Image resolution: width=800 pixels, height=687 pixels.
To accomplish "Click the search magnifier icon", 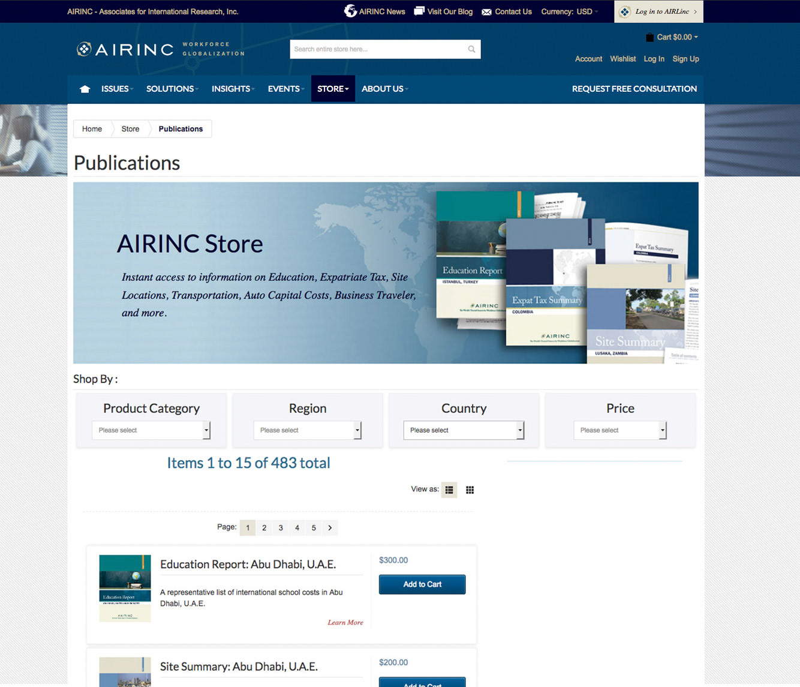I will point(472,49).
